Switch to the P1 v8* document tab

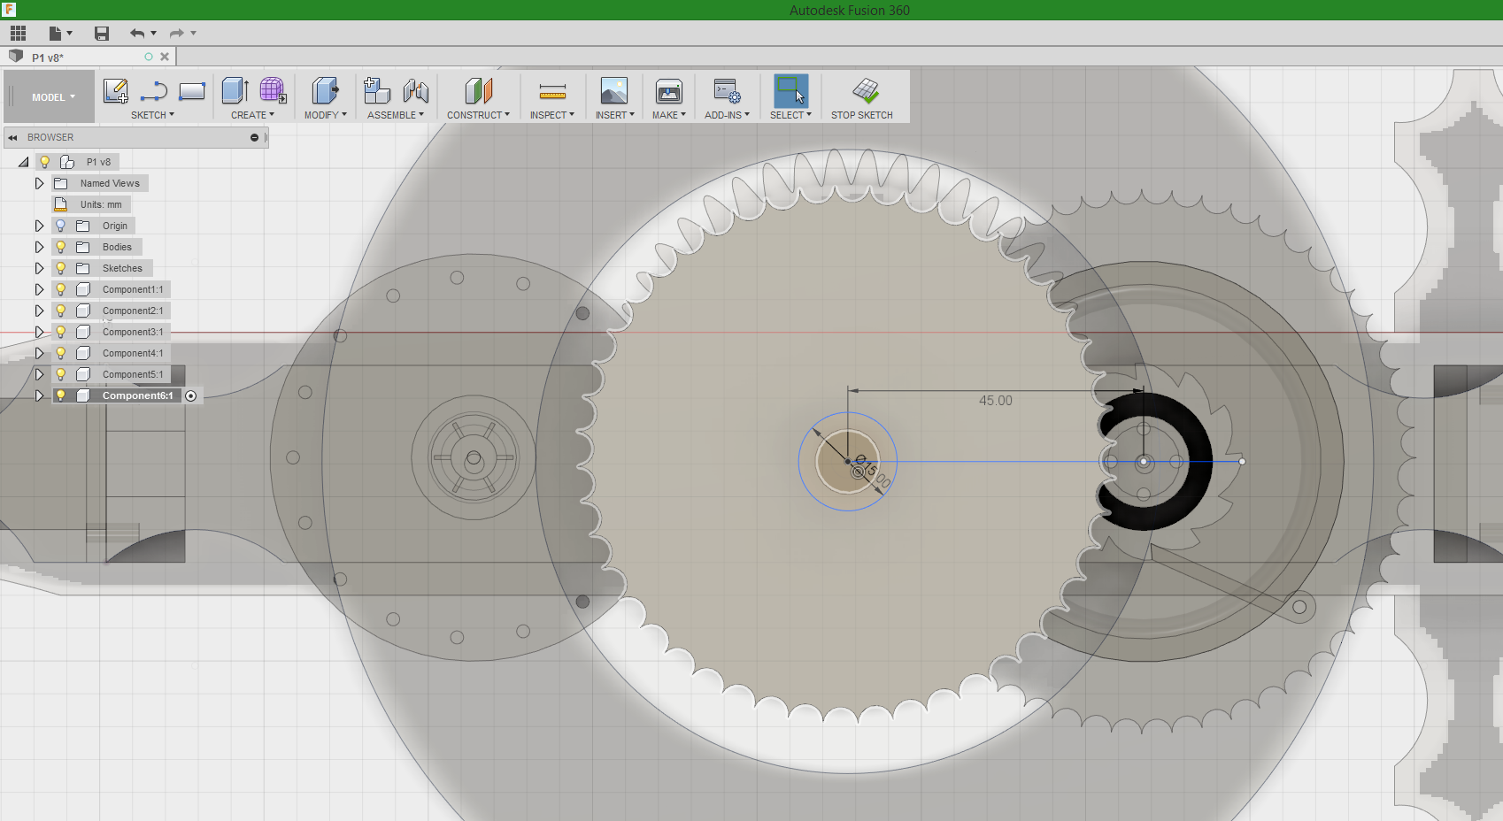coord(48,58)
